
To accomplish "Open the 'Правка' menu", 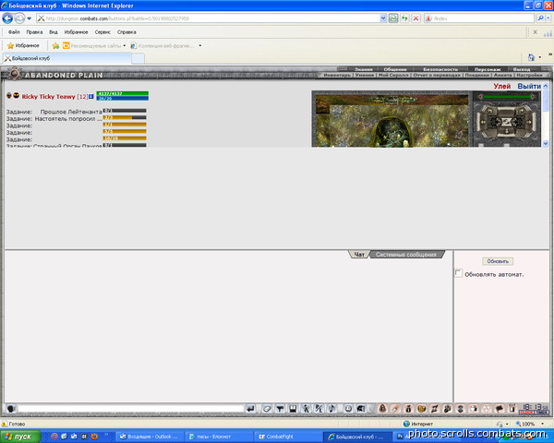I will pos(34,32).
